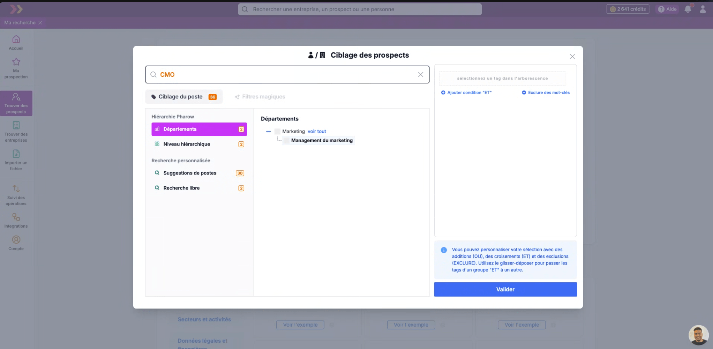Click the Valider button
The width and height of the screenshot is (713, 349).
(x=505, y=289)
